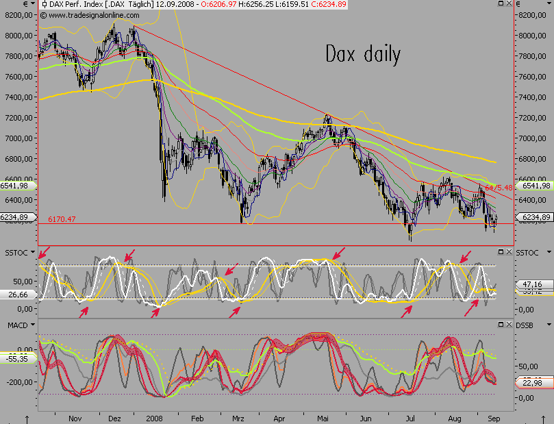Click the up arrow at bottom-left corner
Image resolution: width=554 pixels, height=424 pixels.
[27, 419]
